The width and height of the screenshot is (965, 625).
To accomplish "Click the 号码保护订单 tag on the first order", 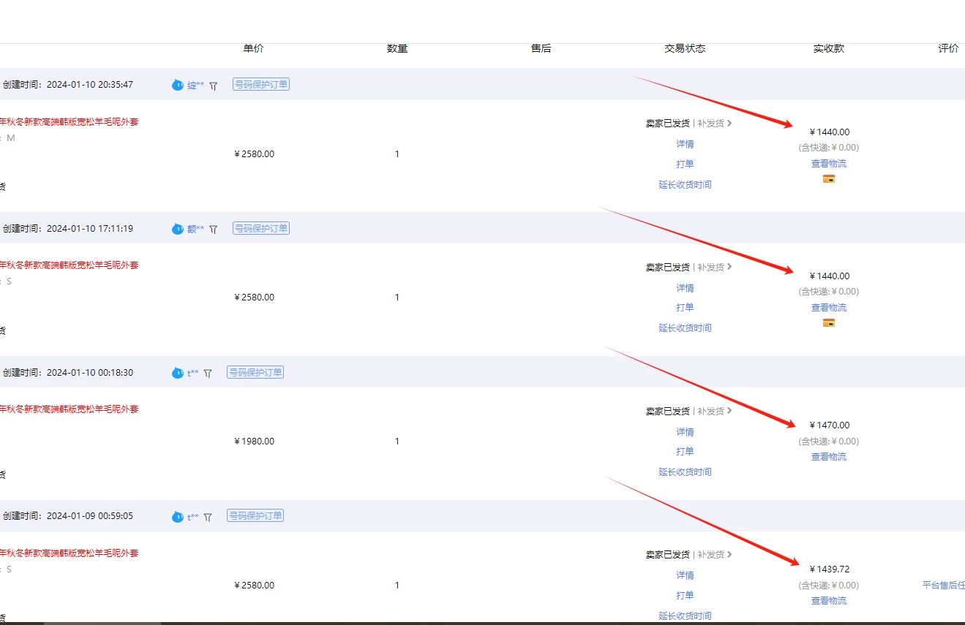I will point(260,83).
